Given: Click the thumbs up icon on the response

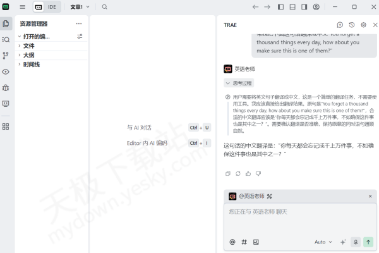Looking at the screenshot, I should pyautogui.click(x=248, y=173).
